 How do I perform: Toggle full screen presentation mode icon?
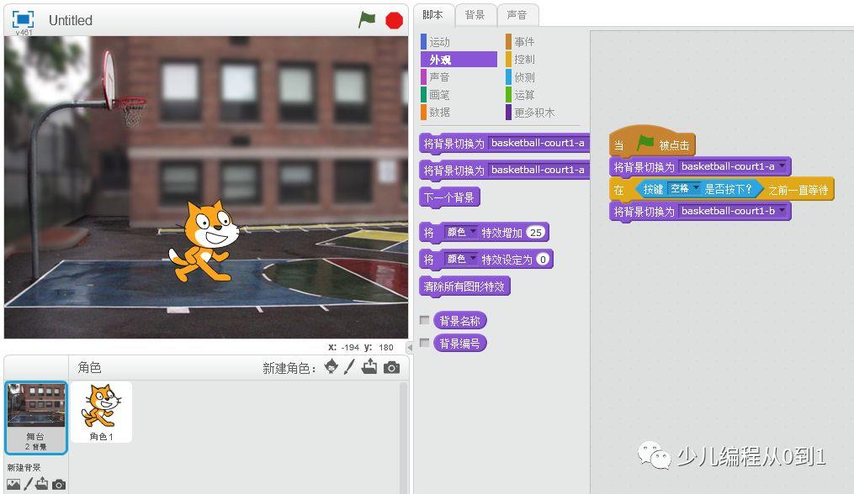23,19
